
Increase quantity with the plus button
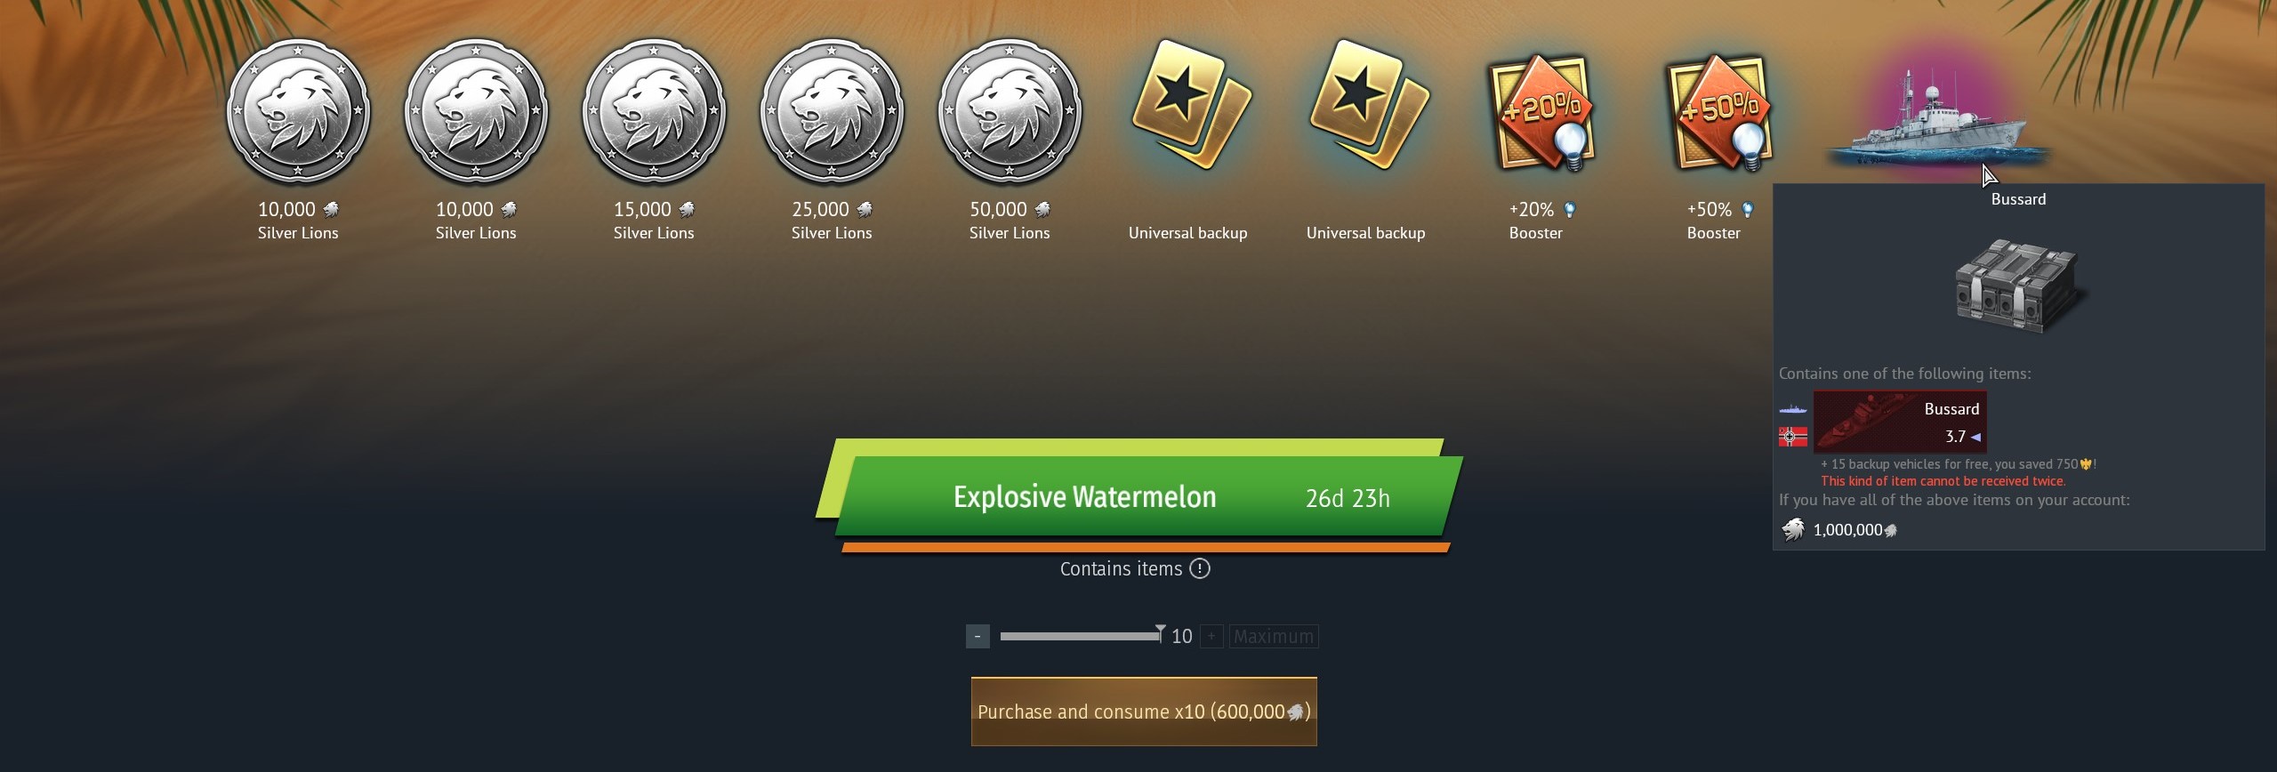pyautogui.click(x=1211, y=636)
